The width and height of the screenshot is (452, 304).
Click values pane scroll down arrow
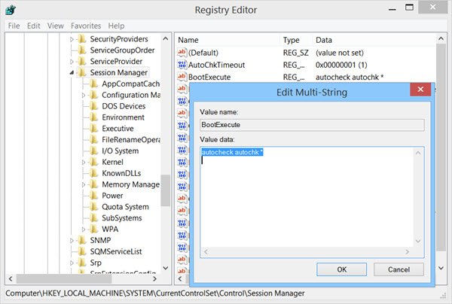[441, 268]
